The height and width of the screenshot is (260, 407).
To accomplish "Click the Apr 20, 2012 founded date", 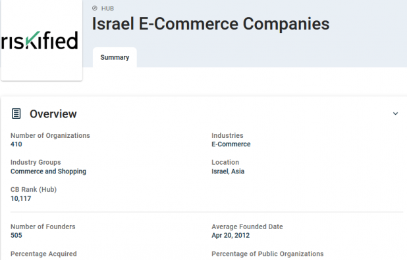I will 231,235.
